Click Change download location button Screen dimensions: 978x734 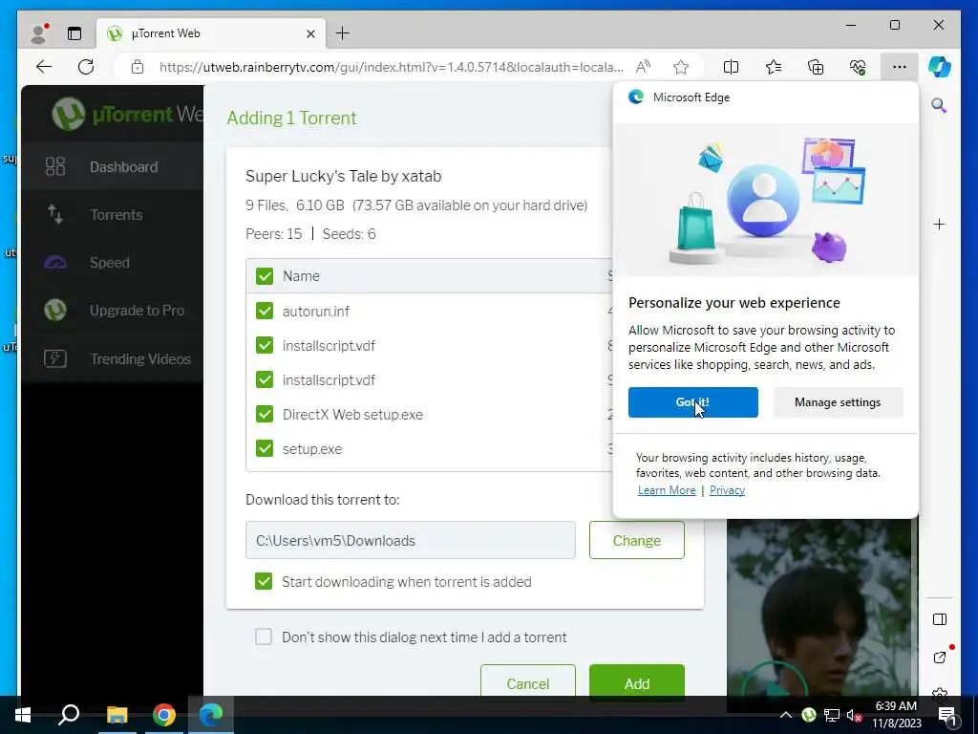pyautogui.click(x=637, y=541)
